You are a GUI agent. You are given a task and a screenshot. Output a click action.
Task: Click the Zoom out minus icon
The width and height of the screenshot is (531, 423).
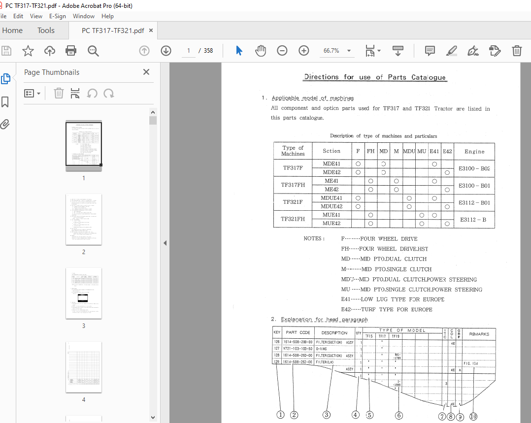tap(282, 51)
